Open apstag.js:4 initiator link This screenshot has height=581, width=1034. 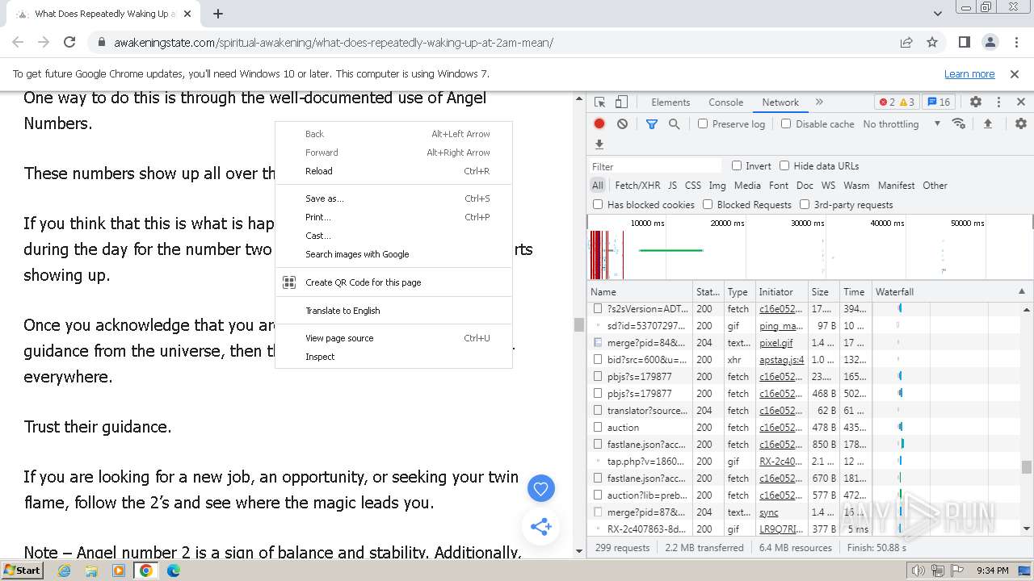(x=781, y=360)
